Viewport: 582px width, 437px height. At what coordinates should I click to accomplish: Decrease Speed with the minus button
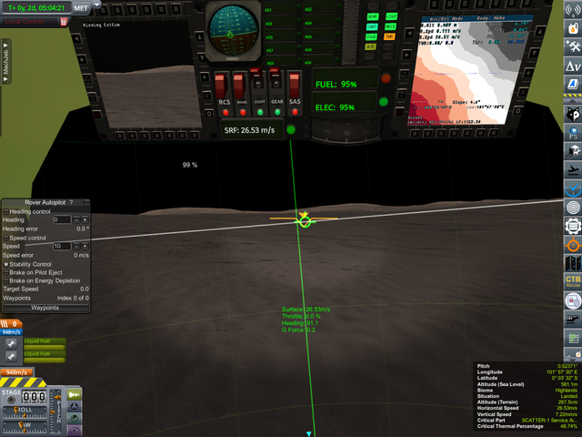click(x=76, y=246)
